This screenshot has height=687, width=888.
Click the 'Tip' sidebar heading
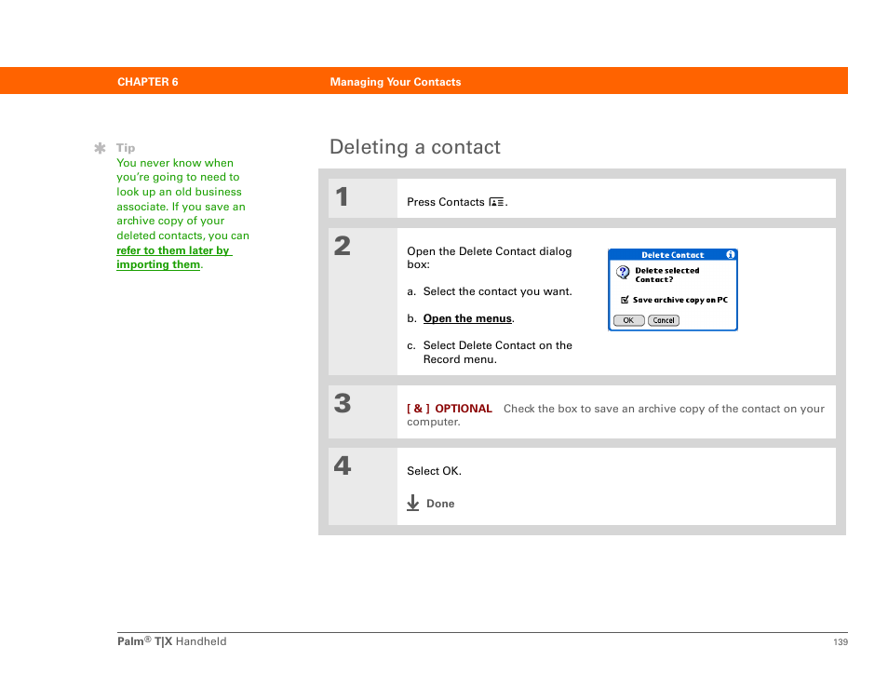coord(126,148)
